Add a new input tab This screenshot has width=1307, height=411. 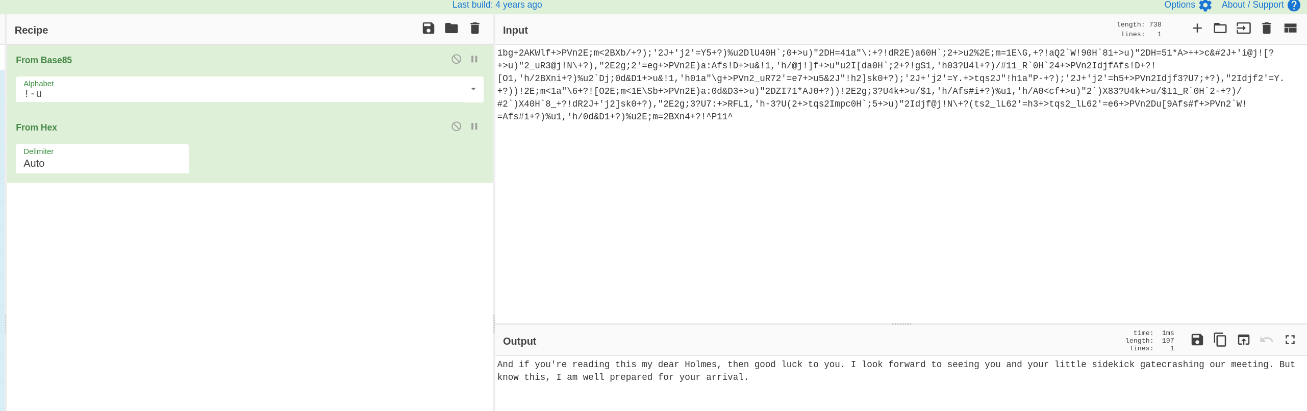tap(1197, 29)
